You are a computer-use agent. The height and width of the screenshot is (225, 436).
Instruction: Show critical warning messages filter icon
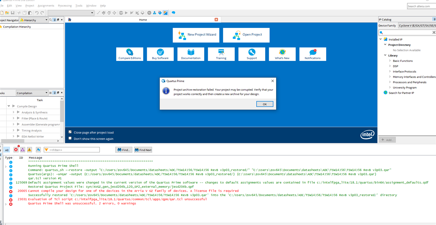coord(23,150)
